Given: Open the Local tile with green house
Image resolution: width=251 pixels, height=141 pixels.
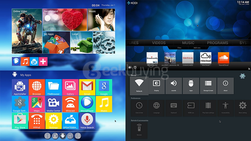Looking at the screenshot, I should coord(82,43).
